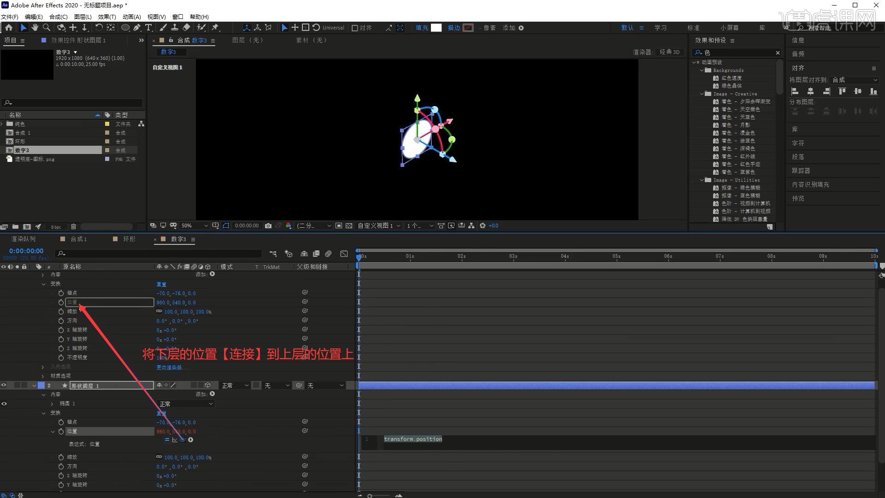Image resolution: width=885 pixels, height=498 pixels.
Task: Select the Clone Stamp tool
Action: (175, 28)
